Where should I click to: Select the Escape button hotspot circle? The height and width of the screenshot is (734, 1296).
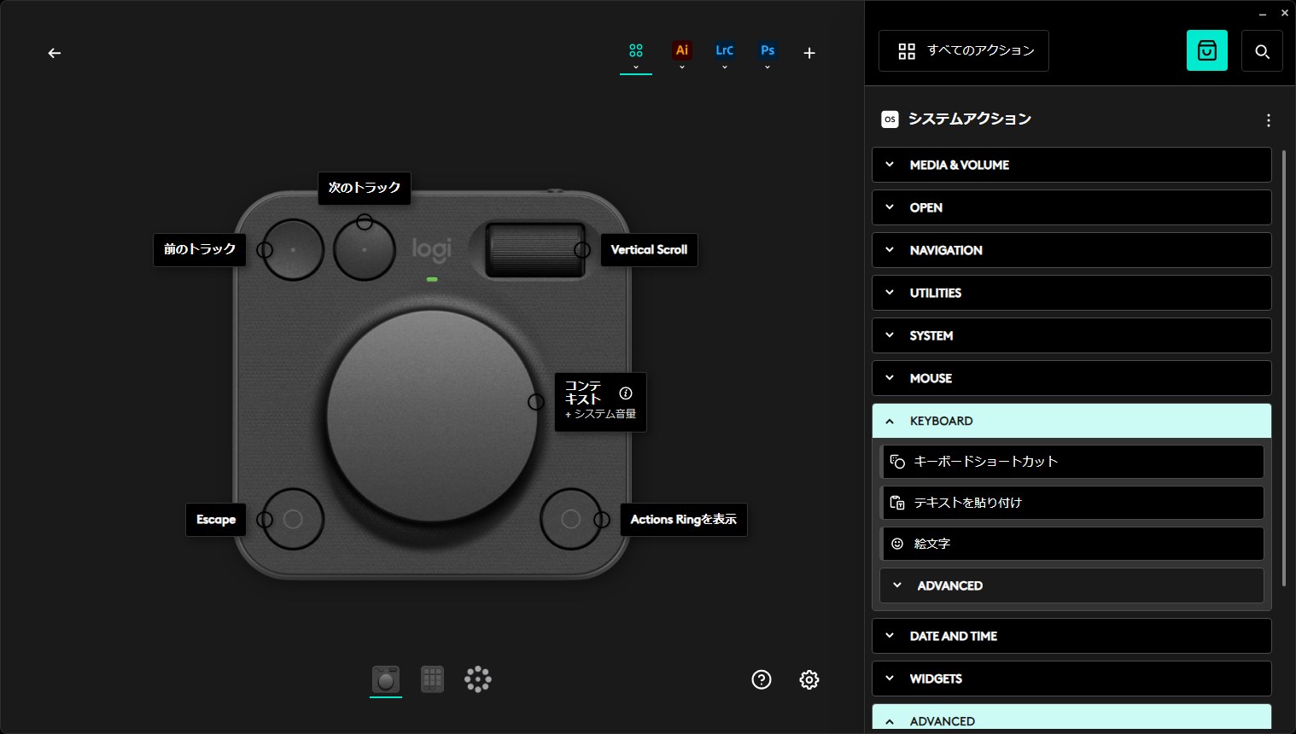tap(265, 520)
